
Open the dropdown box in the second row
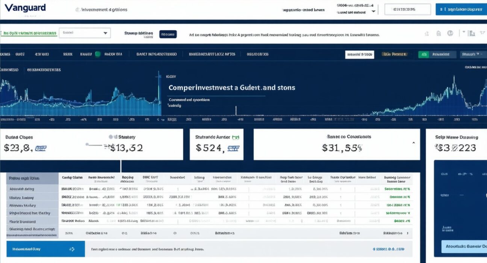tap(85, 33)
